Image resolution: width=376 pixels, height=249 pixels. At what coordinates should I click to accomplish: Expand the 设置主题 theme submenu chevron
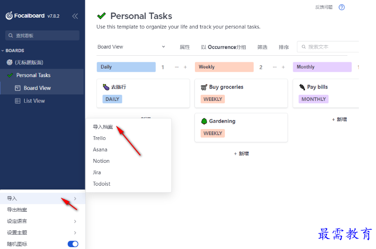pyautogui.click(x=75, y=233)
